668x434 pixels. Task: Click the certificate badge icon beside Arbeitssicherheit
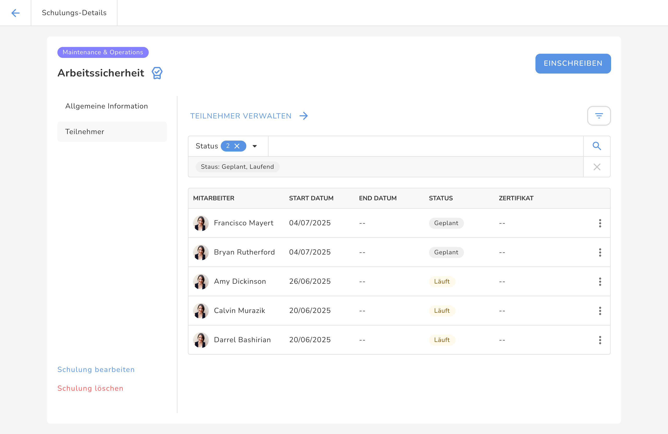(x=157, y=73)
